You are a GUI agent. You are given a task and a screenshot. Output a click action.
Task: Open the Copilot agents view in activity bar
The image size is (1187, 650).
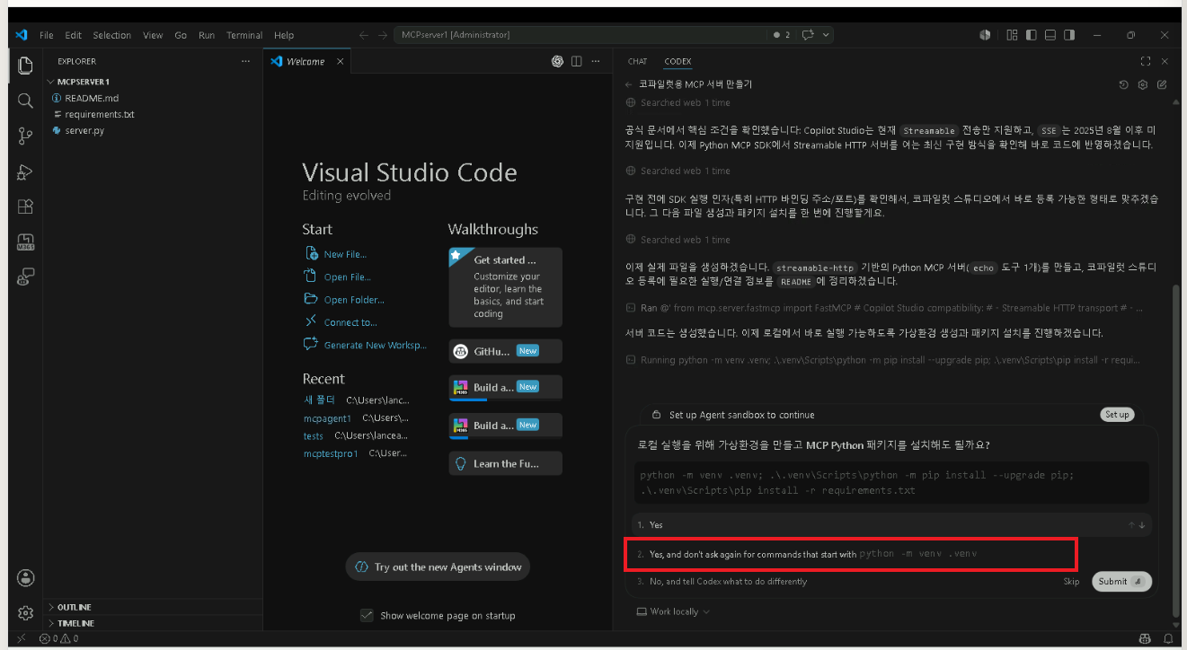pos(25,277)
